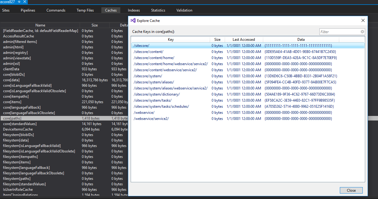This screenshot has height=199, width=378.
Task: Switch to the Sites tab
Action: (6, 10)
